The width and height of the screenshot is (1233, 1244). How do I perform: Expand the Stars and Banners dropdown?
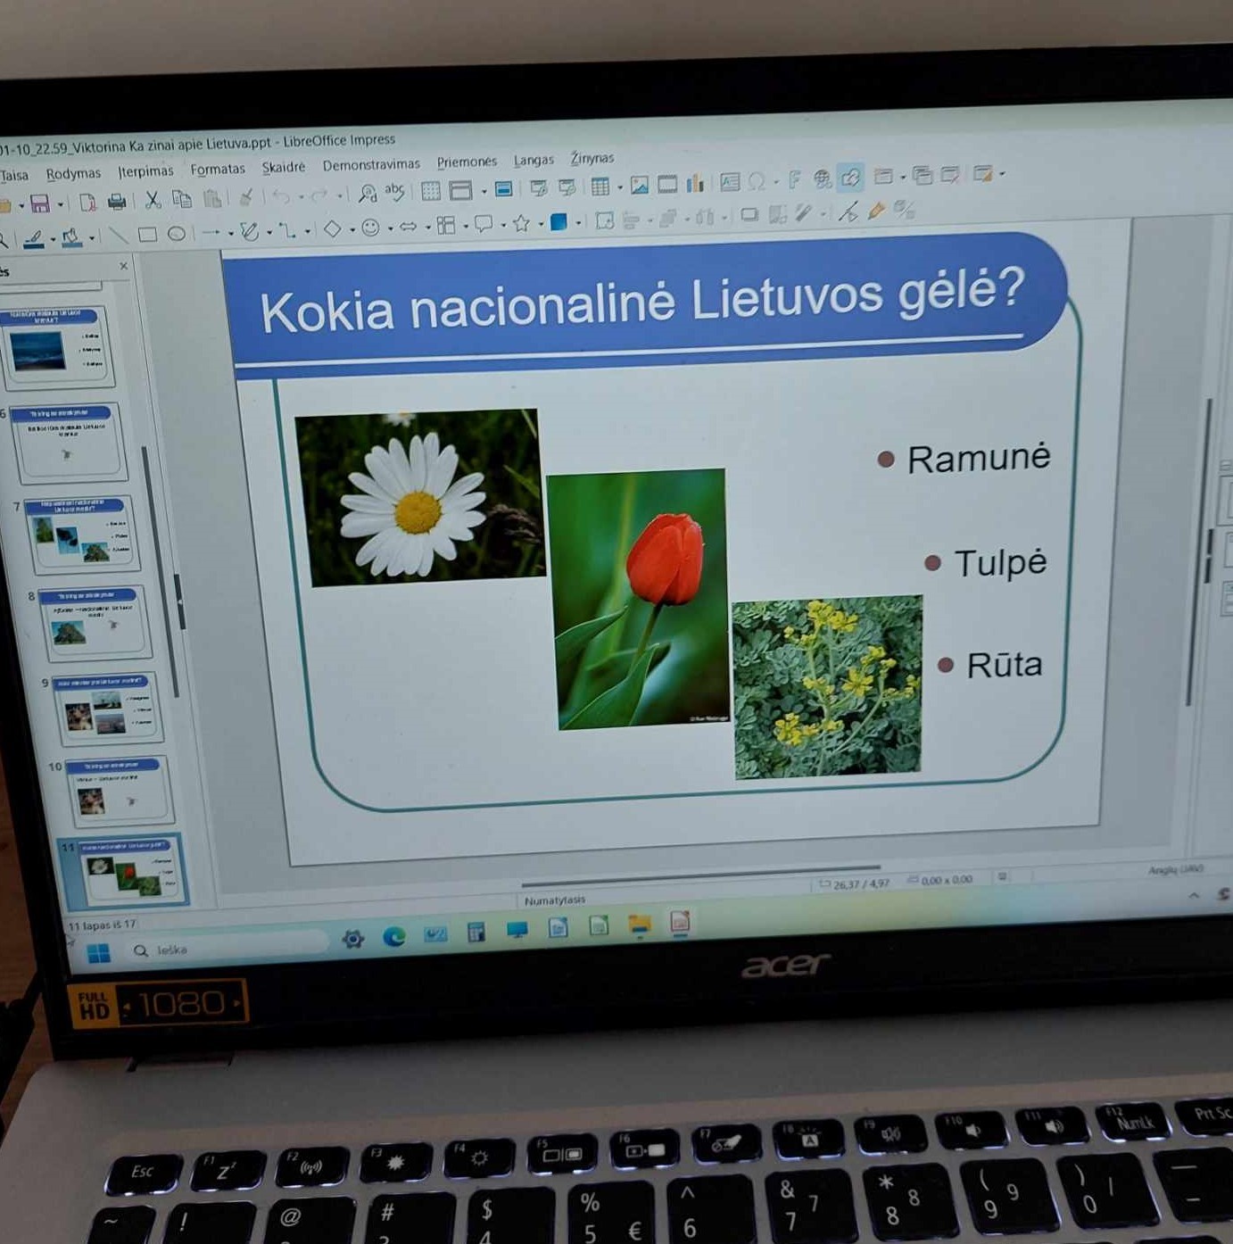tap(541, 224)
